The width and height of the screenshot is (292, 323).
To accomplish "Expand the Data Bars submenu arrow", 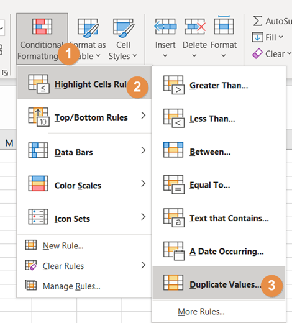I will click(x=144, y=150).
